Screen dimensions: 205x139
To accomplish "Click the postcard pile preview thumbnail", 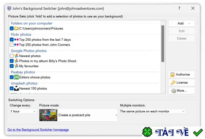I will 48,115.
